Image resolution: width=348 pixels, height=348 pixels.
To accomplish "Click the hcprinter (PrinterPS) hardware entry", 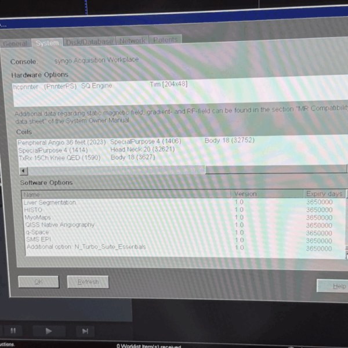I will click(45, 86).
